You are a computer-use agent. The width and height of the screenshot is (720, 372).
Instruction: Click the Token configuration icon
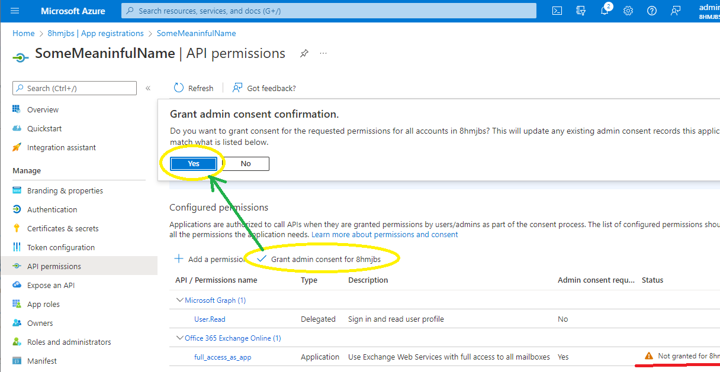pyautogui.click(x=17, y=247)
